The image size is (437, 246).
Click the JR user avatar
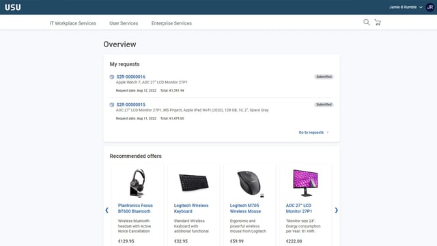click(430, 8)
